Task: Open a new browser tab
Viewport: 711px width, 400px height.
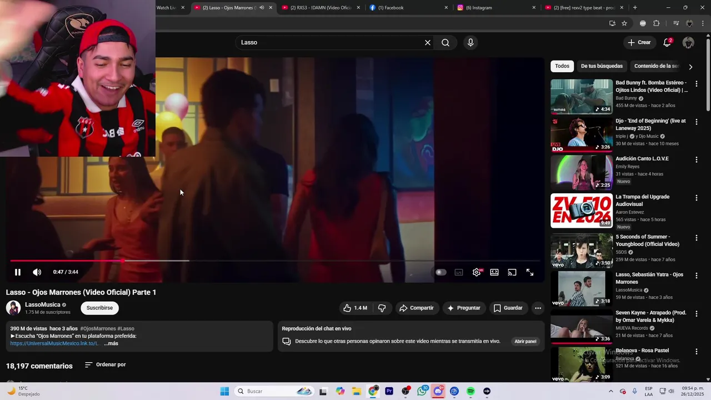Action: pos(635,8)
